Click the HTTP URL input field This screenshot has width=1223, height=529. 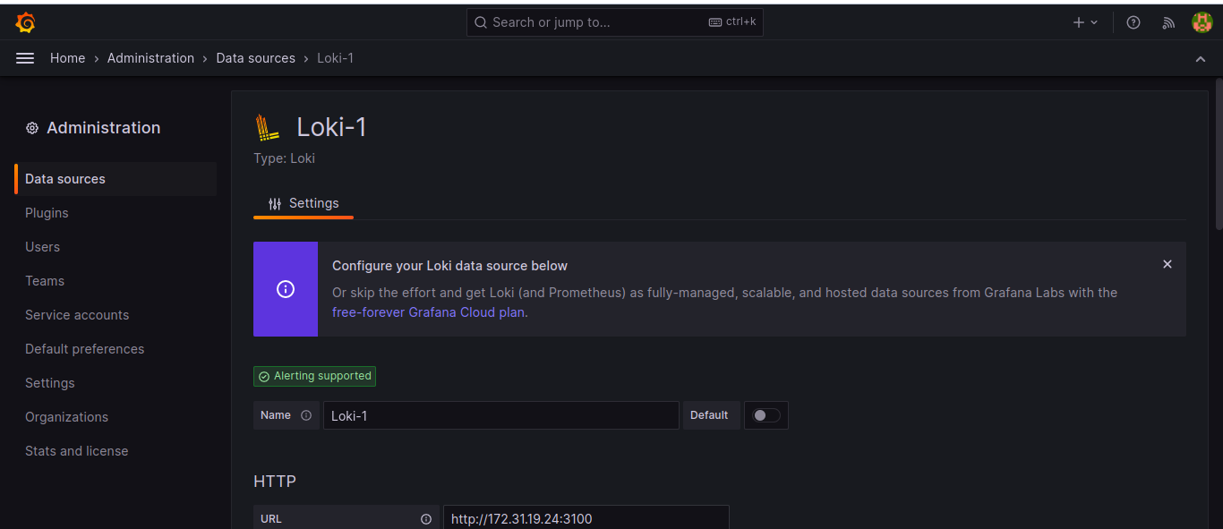pyautogui.click(x=586, y=519)
